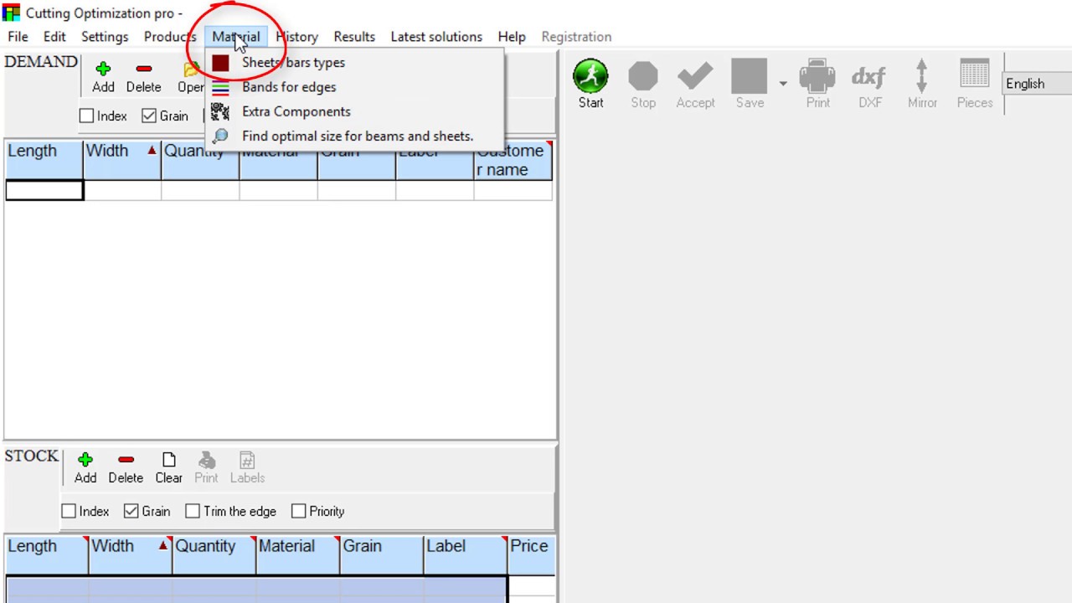Toggle Index checkbox in STOCK panel
1072x603 pixels.
pyautogui.click(x=69, y=511)
